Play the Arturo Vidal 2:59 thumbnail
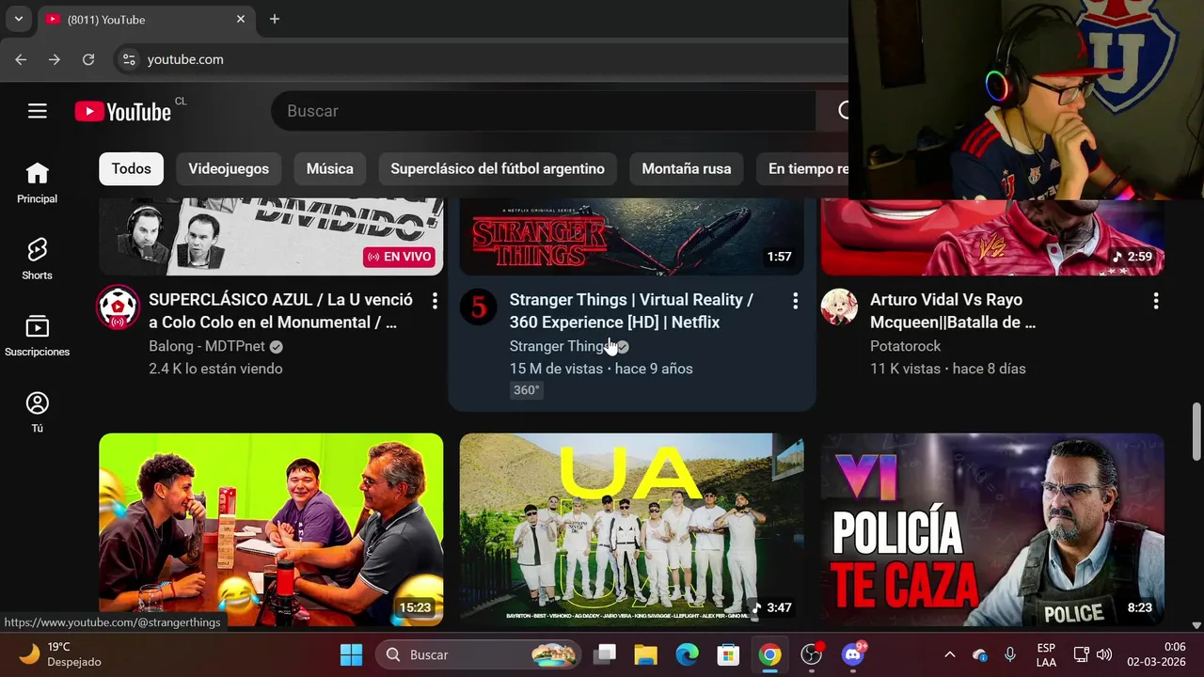This screenshot has width=1204, height=677. coord(992,237)
